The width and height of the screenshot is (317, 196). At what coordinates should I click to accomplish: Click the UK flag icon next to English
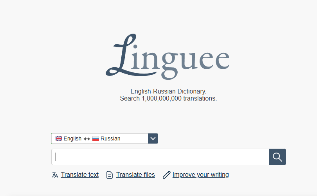[x=59, y=138]
